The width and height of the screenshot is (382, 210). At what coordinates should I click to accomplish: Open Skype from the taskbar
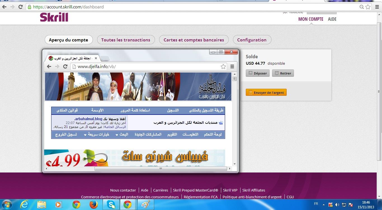point(111,205)
